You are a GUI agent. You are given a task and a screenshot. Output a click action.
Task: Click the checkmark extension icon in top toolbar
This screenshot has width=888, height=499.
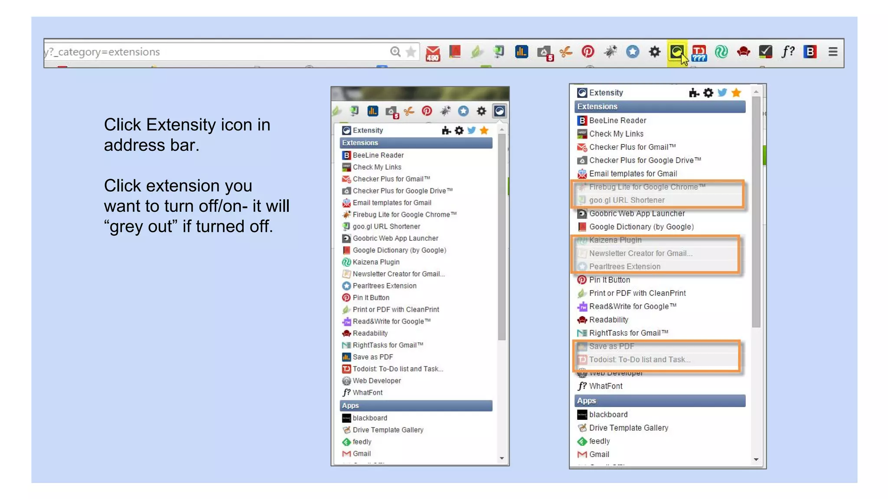[x=765, y=52]
